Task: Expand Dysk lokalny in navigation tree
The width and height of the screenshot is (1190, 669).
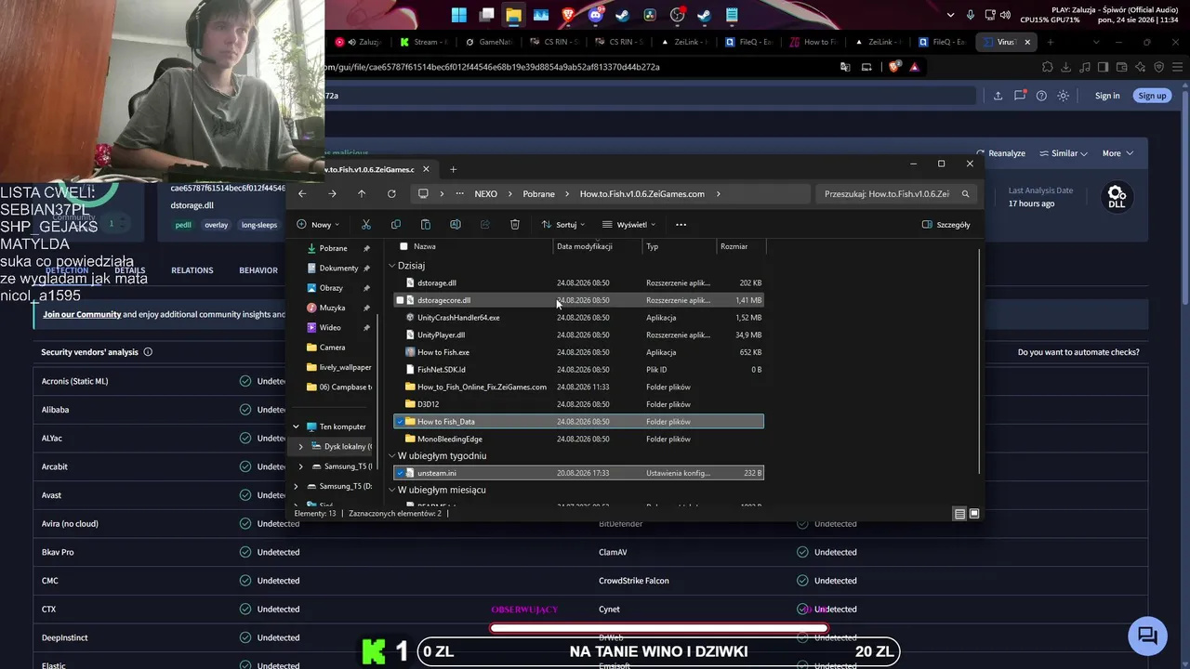Action: (300, 447)
